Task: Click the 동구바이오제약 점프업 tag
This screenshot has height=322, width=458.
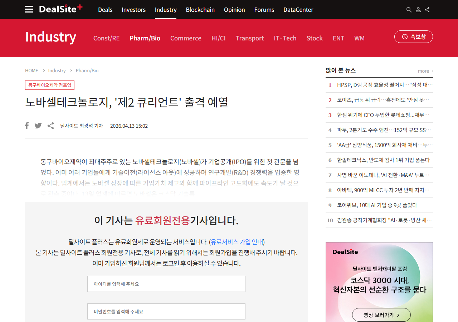Action: [50, 85]
